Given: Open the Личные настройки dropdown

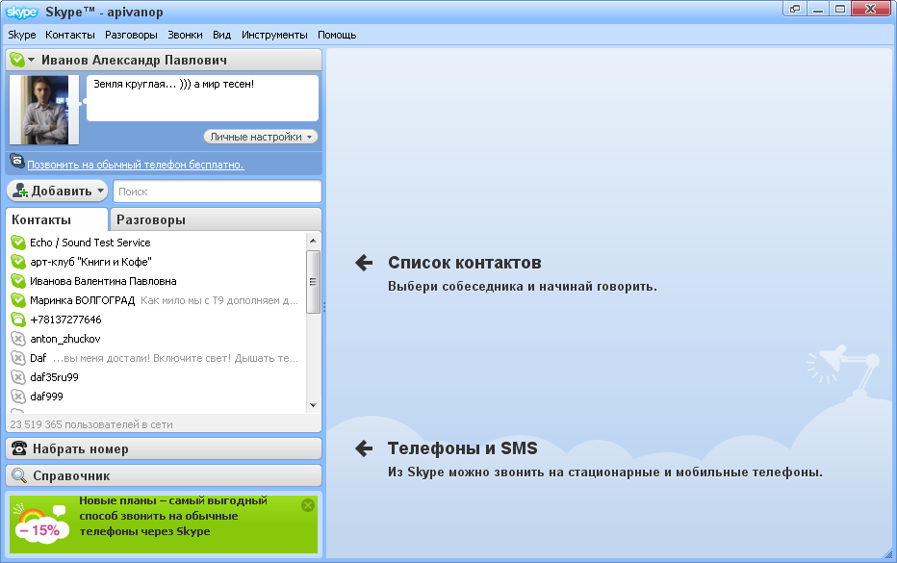Looking at the screenshot, I should point(260,137).
